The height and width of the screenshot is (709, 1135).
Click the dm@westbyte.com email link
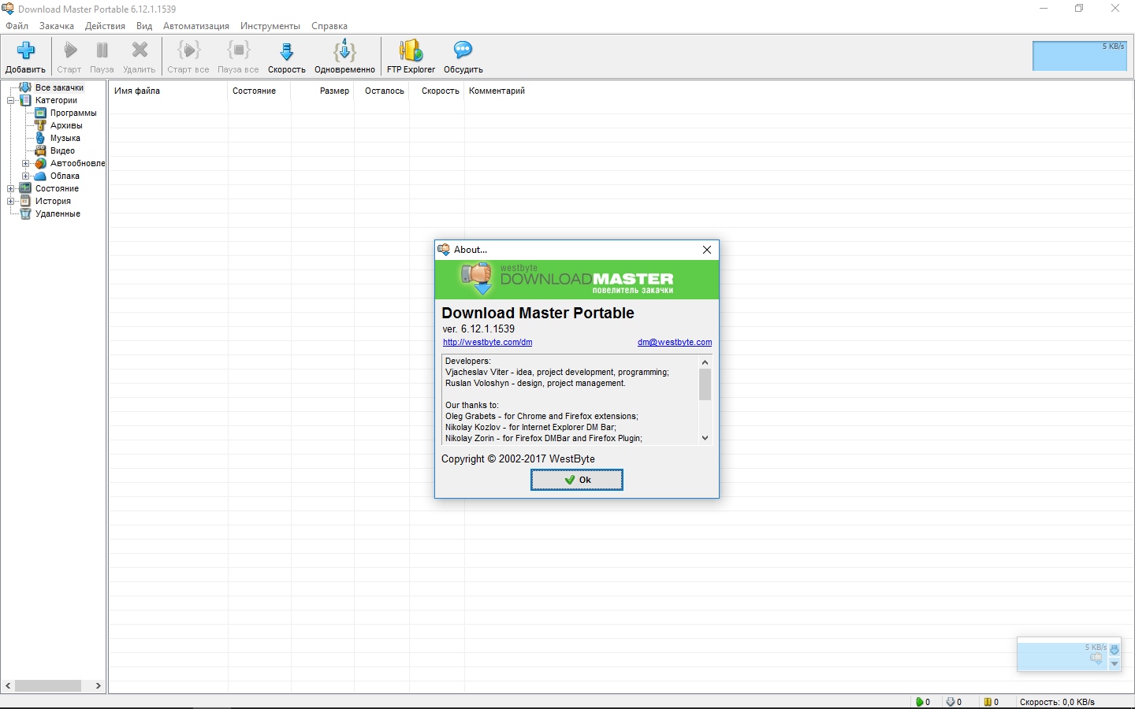click(x=675, y=342)
